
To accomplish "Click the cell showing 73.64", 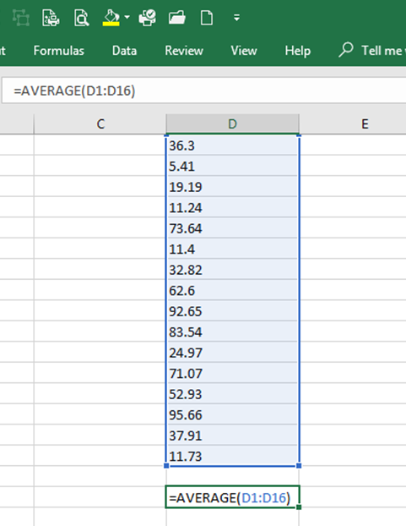I will [x=232, y=228].
